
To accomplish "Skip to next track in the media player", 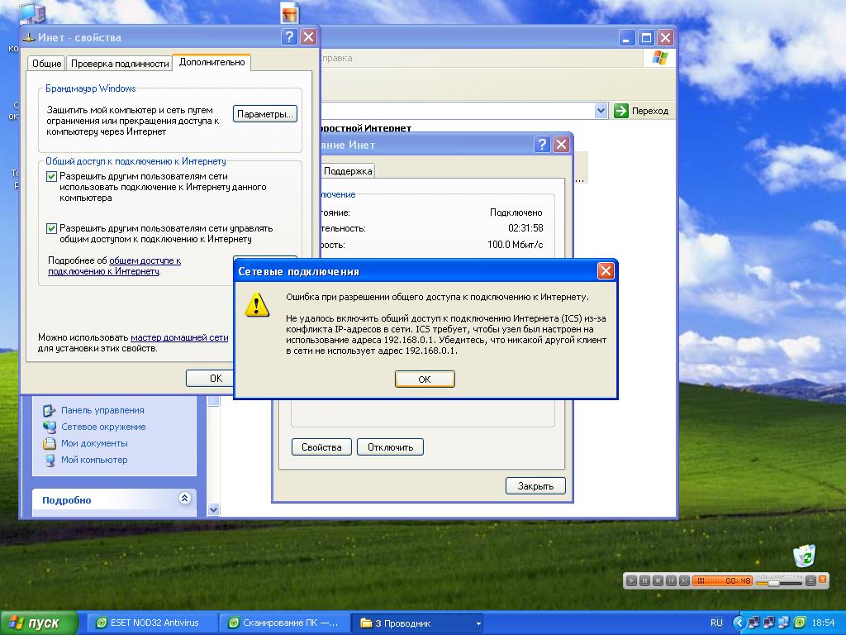I will click(684, 581).
